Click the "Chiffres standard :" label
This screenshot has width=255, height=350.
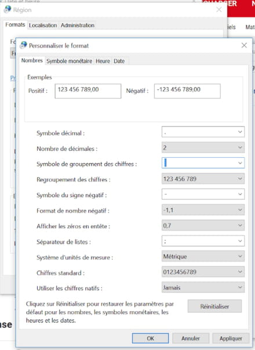[x=61, y=273]
